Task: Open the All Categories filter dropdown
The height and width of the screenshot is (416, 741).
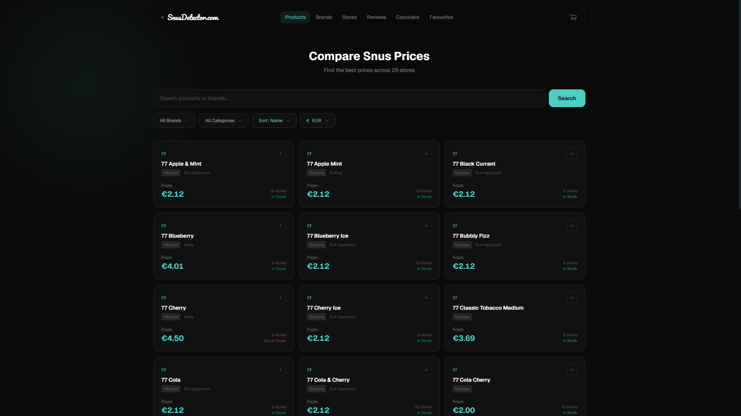Action: point(223,121)
